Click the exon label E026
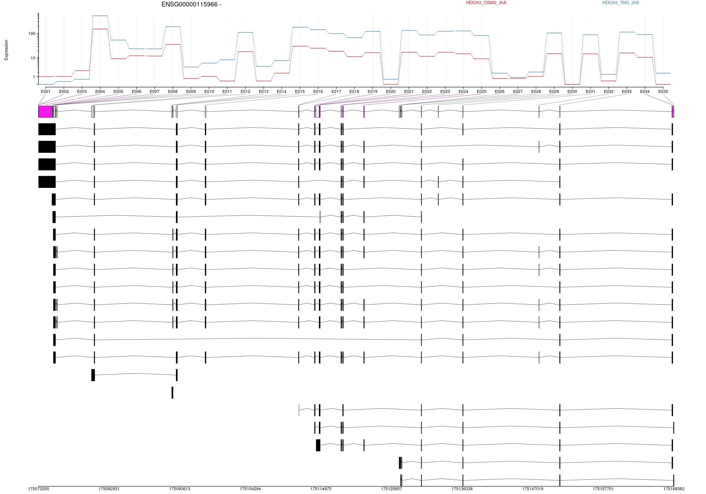Image resolution: width=706 pixels, height=494 pixels. tap(500, 92)
